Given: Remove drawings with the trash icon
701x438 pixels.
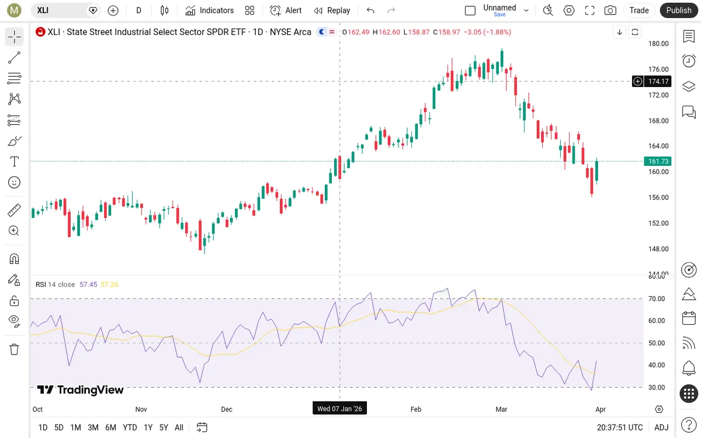Looking at the screenshot, I should tap(15, 349).
